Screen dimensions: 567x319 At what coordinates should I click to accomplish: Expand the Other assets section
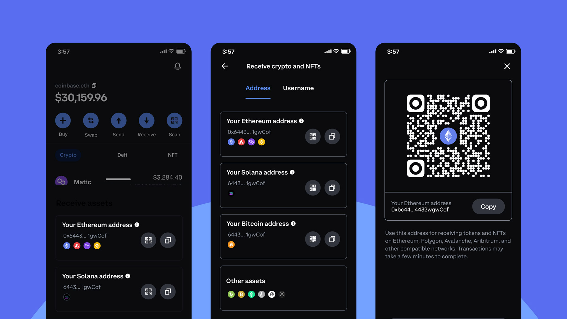pos(283,286)
